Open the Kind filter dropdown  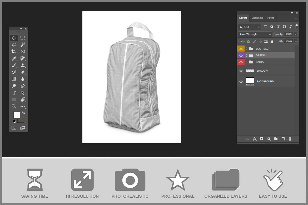click(x=249, y=27)
